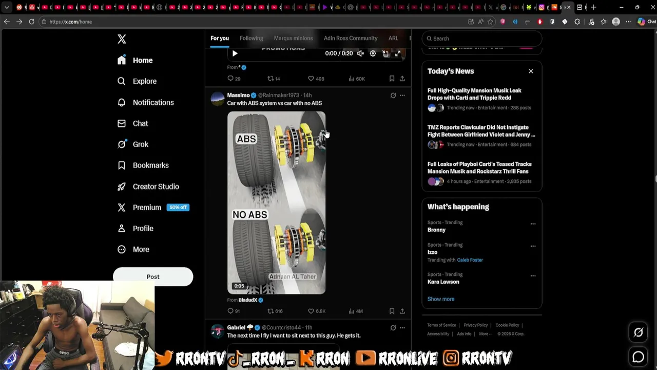
Task: Toggle picture-in-picture on top video
Action: 385,53
